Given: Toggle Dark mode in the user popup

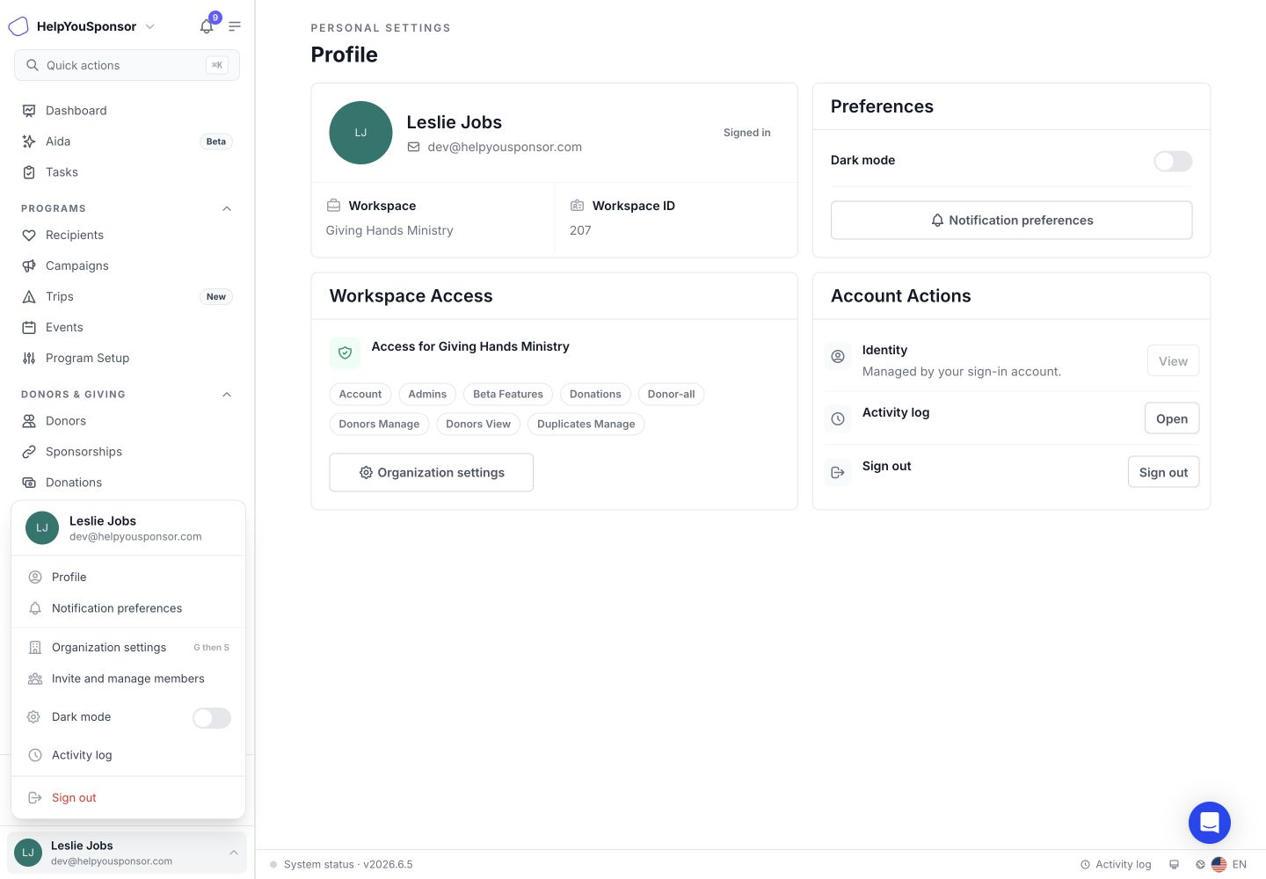Looking at the screenshot, I should pos(212,718).
